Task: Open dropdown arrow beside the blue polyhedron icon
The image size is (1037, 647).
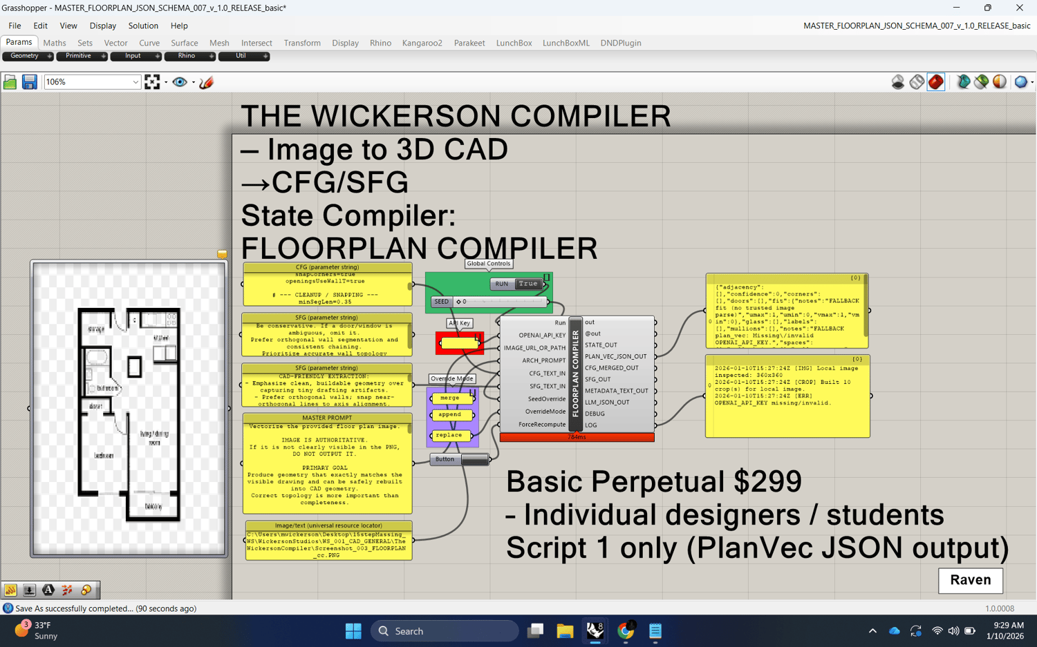Action: pos(1032,83)
